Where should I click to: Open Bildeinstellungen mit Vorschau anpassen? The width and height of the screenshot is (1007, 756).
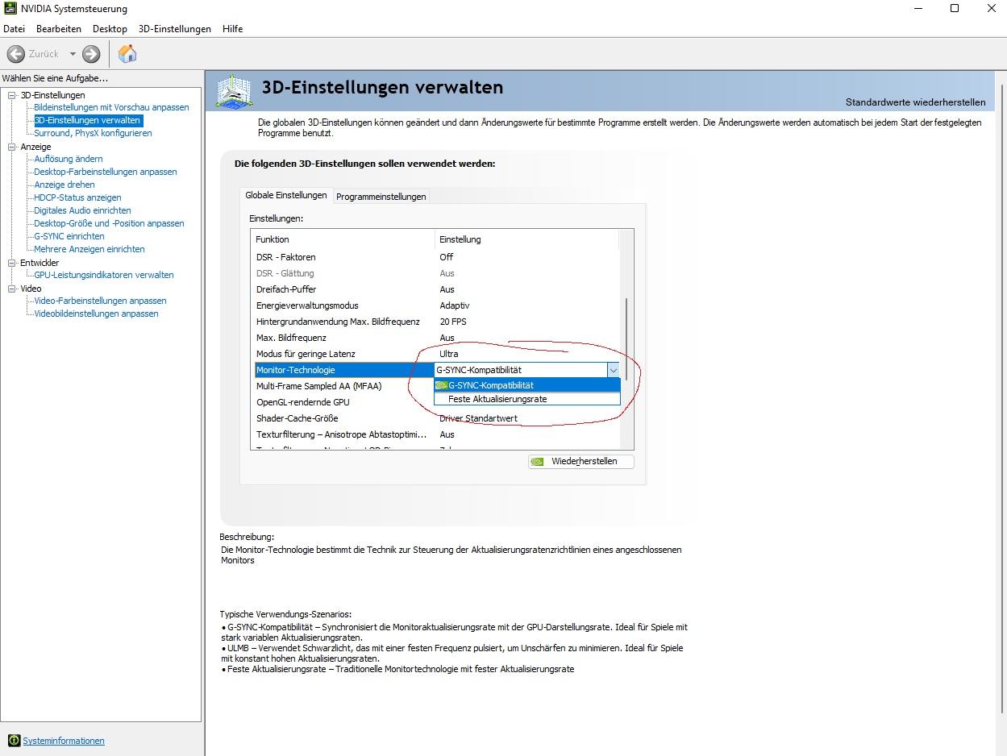[x=111, y=107]
